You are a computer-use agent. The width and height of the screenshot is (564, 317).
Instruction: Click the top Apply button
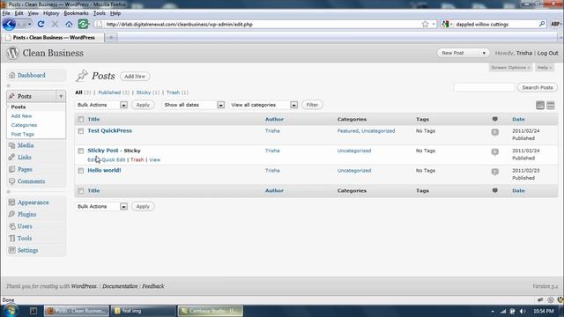(x=143, y=105)
